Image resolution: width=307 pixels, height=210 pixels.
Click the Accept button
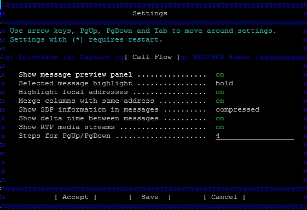(x=76, y=197)
